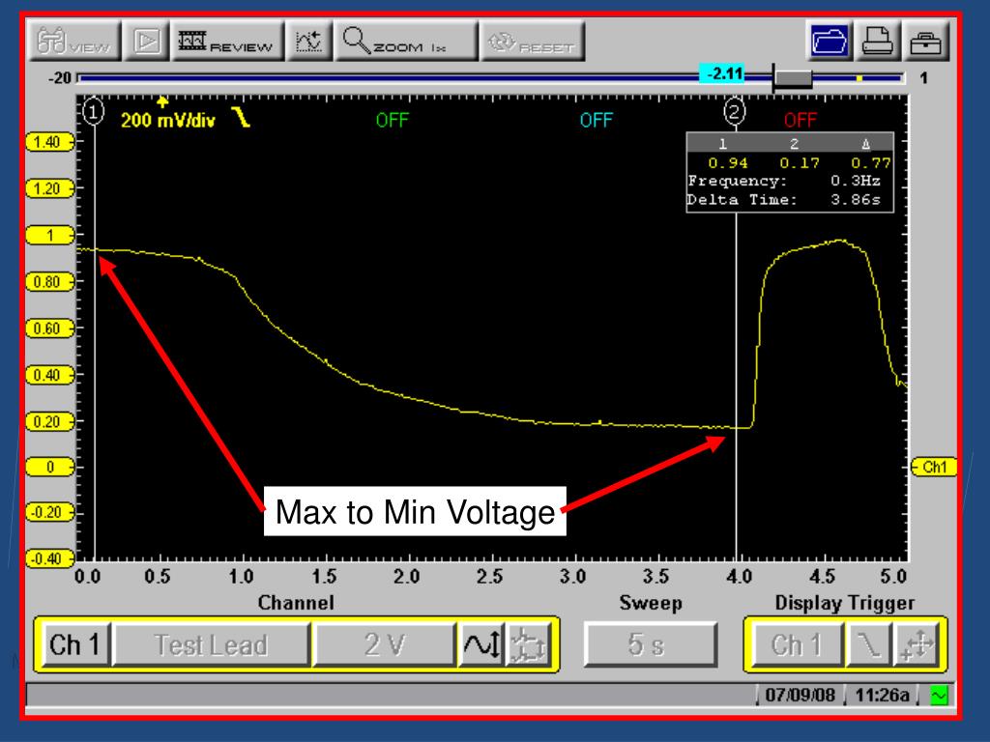Click the cursor 2 value 0.17
990x742 pixels.
(x=799, y=162)
